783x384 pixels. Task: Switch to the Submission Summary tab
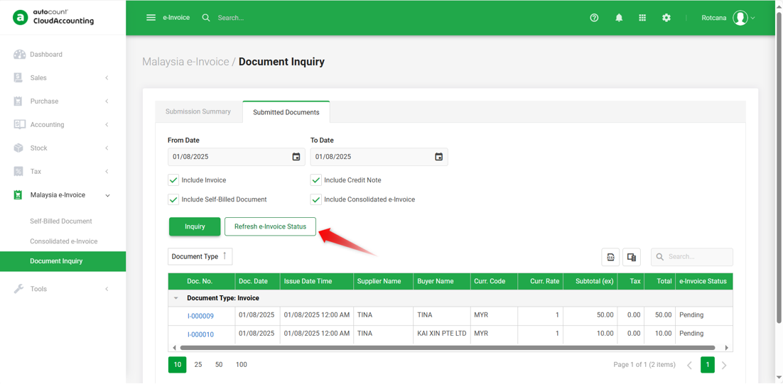198,111
